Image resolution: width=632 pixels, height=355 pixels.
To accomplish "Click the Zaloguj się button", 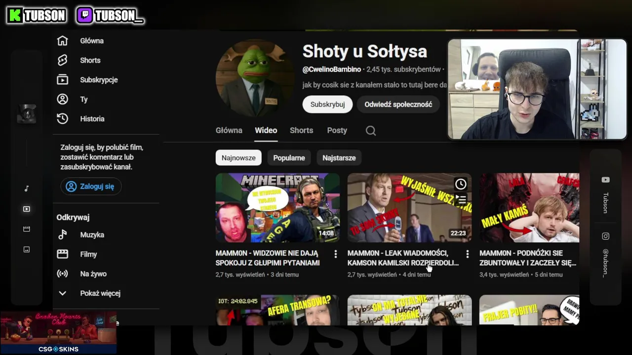I will tap(91, 186).
